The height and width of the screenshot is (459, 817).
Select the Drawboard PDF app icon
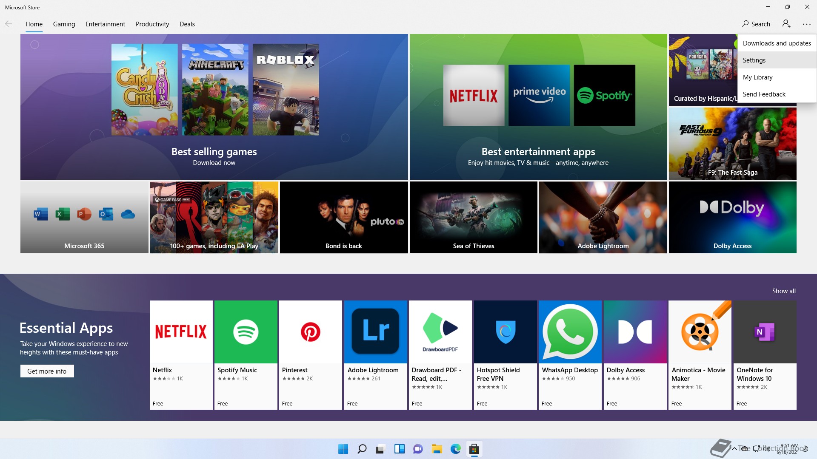[x=440, y=332]
